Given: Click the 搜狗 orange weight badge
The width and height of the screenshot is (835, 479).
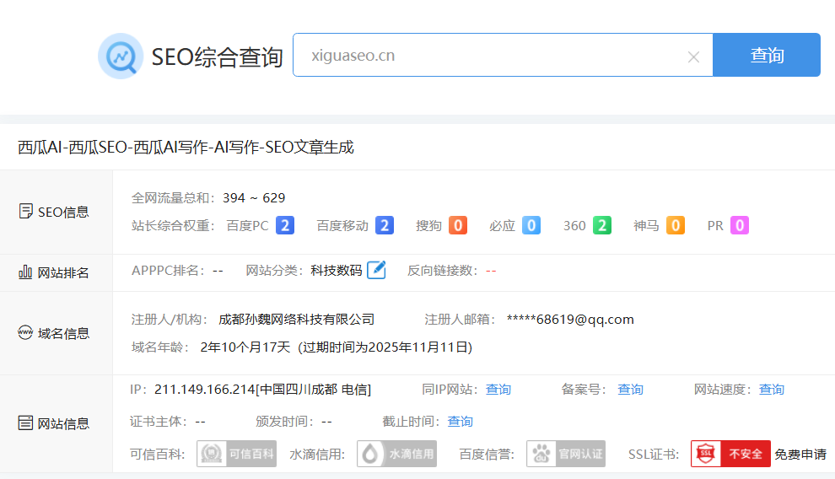Looking at the screenshot, I should (x=458, y=225).
